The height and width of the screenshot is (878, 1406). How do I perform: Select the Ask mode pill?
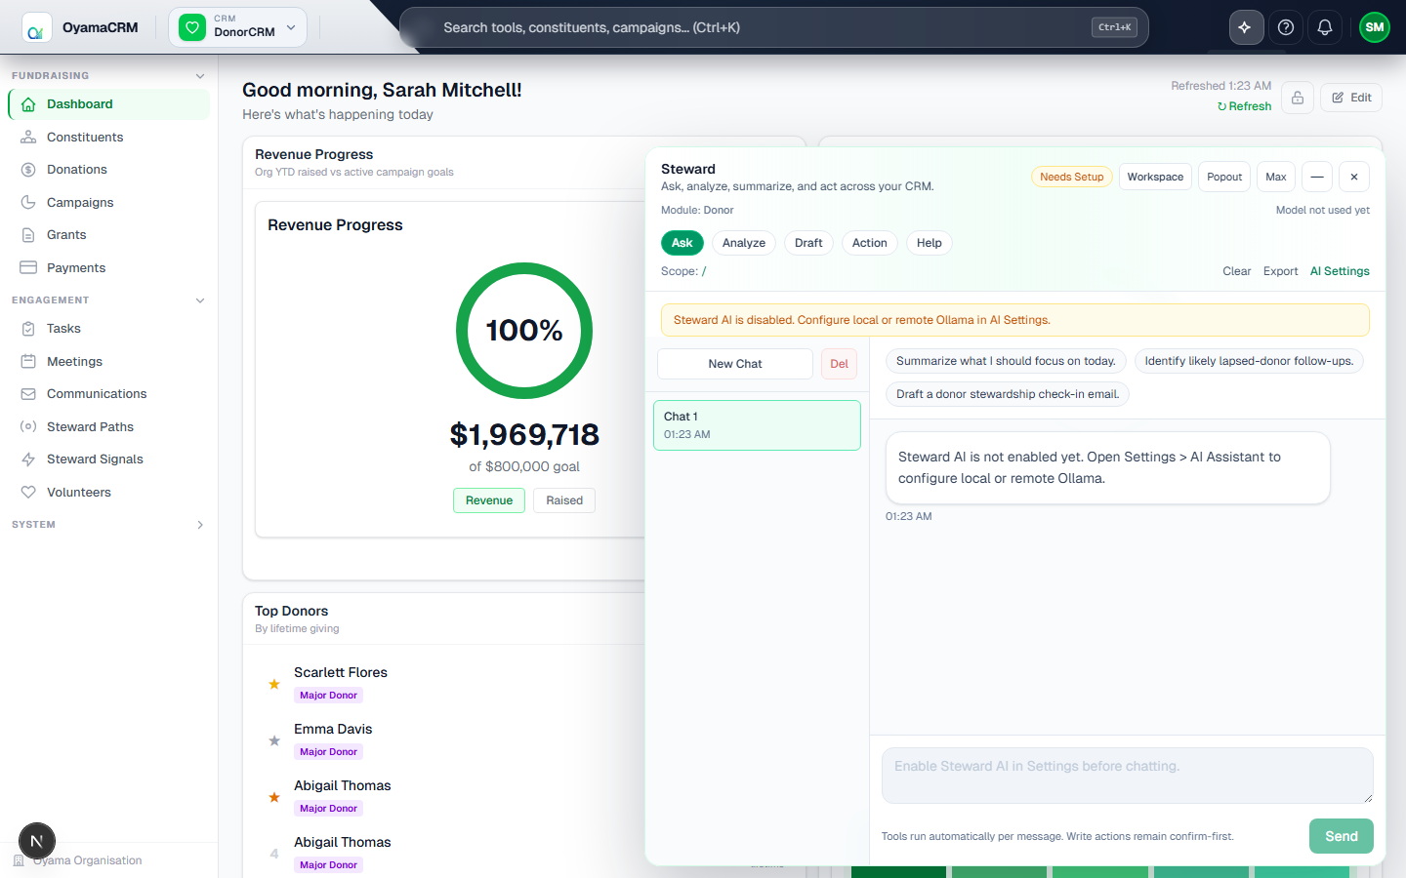tap(682, 243)
